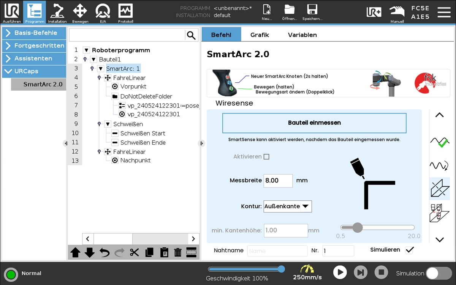Collapse the URCaps section
This screenshot has height=285, width=456.
tap(34, 71)
